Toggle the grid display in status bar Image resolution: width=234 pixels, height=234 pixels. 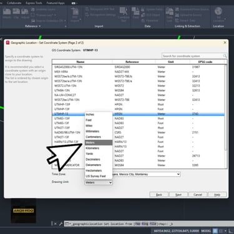(215, 231)
